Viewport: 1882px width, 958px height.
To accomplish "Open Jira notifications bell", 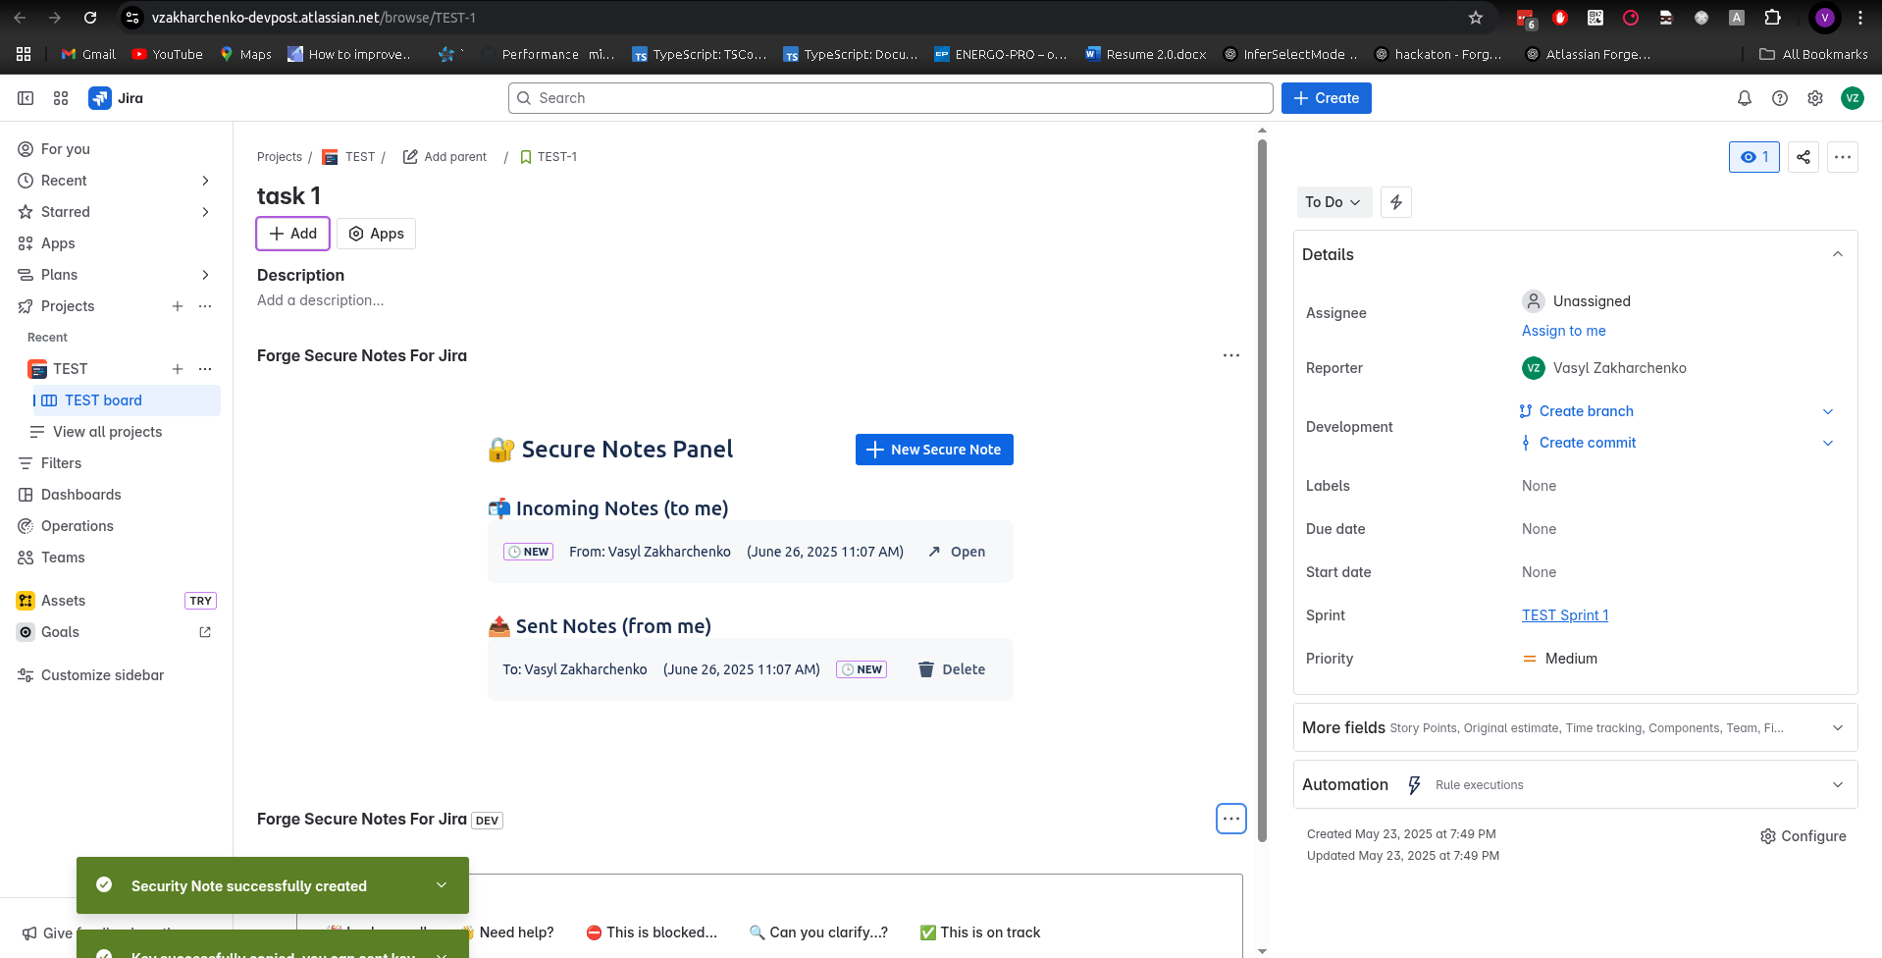I will tap(1745, 98).
